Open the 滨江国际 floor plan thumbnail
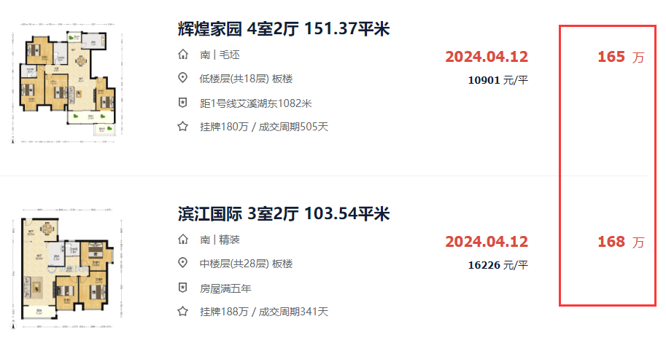This screenshot has height=351, width=666. coord(67,269)
